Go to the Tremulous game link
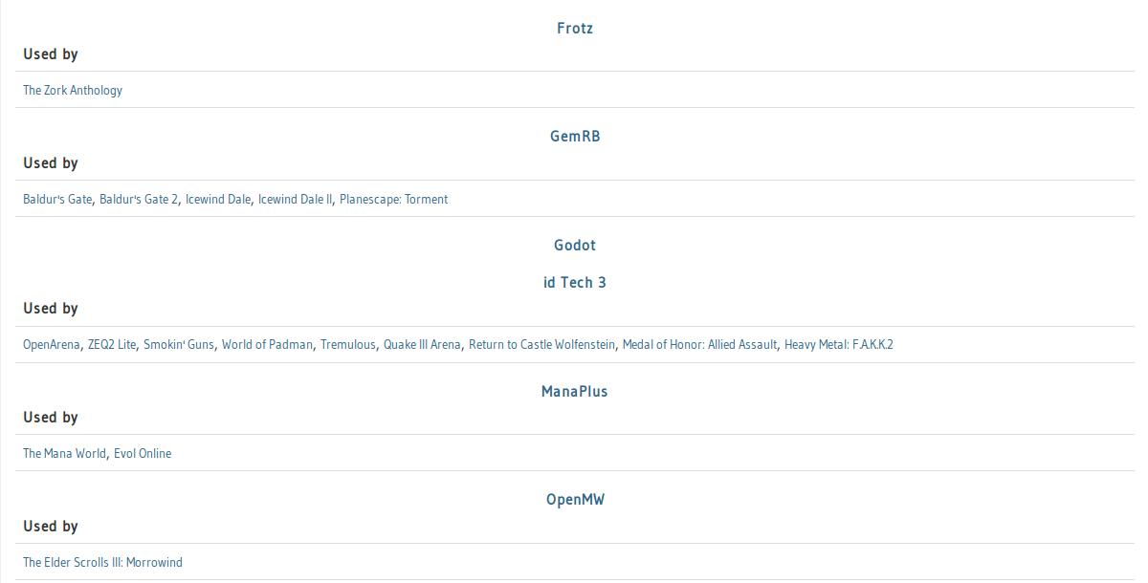 point(348,345)
